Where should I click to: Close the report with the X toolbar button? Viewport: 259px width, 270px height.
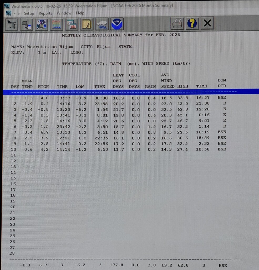click(207, 23)
